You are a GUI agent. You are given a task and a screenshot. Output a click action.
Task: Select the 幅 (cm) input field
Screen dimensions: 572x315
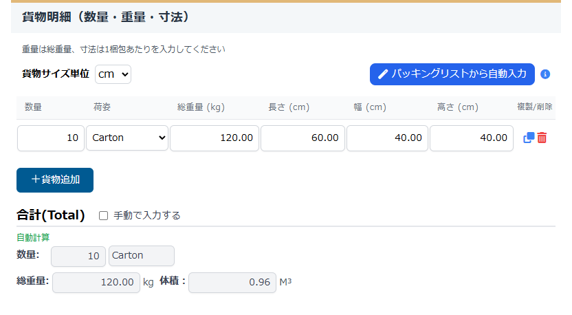(387, 138)
